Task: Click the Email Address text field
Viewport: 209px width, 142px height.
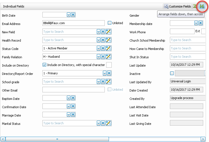Action: point(73,23)
